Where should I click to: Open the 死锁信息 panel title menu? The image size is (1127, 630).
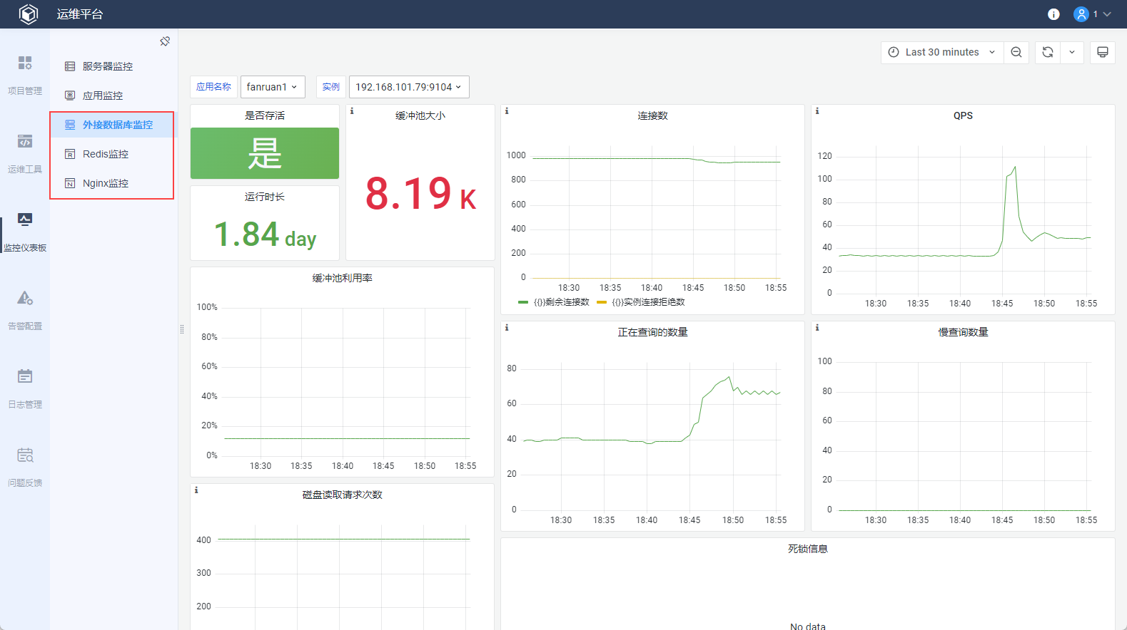click(808, 549)
